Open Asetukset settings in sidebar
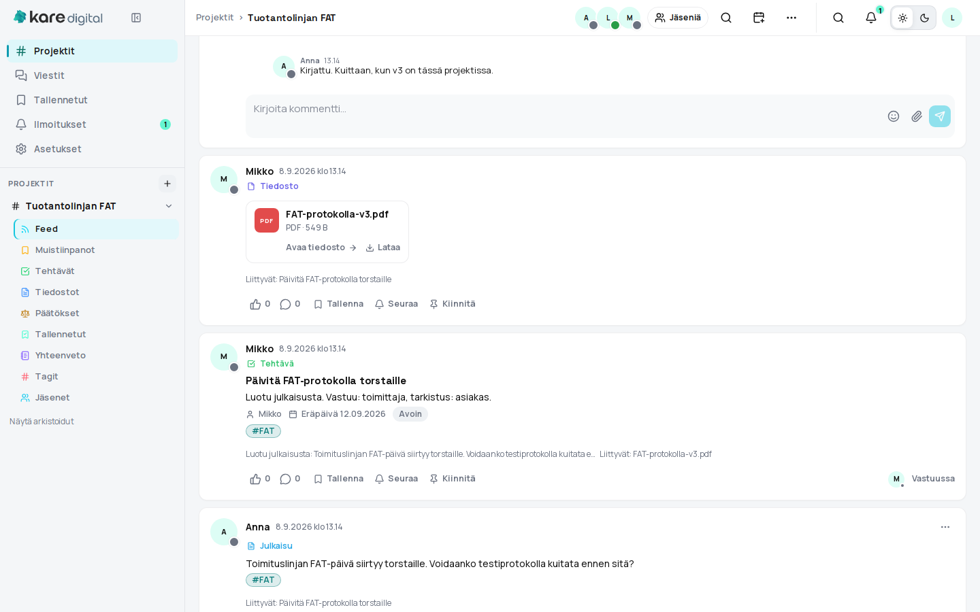 click(x=92, y=149)
